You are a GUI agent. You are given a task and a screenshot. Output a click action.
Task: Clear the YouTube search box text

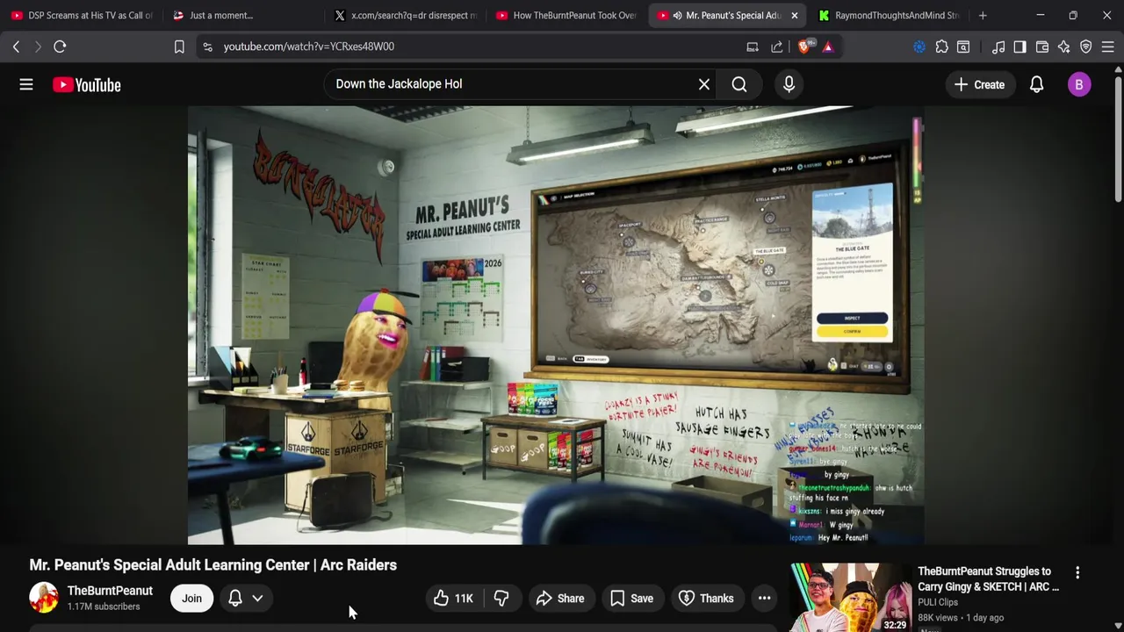pos(703,84)
